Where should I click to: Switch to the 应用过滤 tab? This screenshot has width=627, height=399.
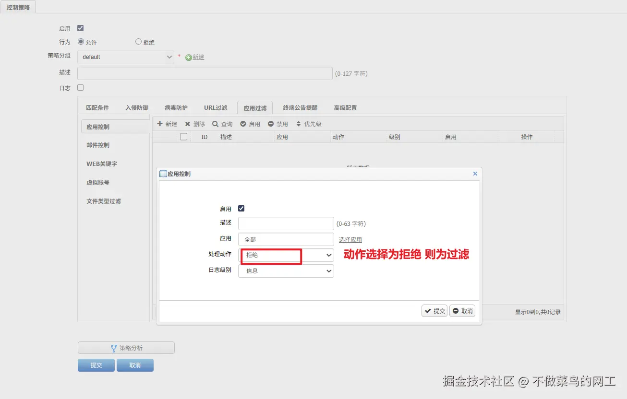click(x=255, y=108)
